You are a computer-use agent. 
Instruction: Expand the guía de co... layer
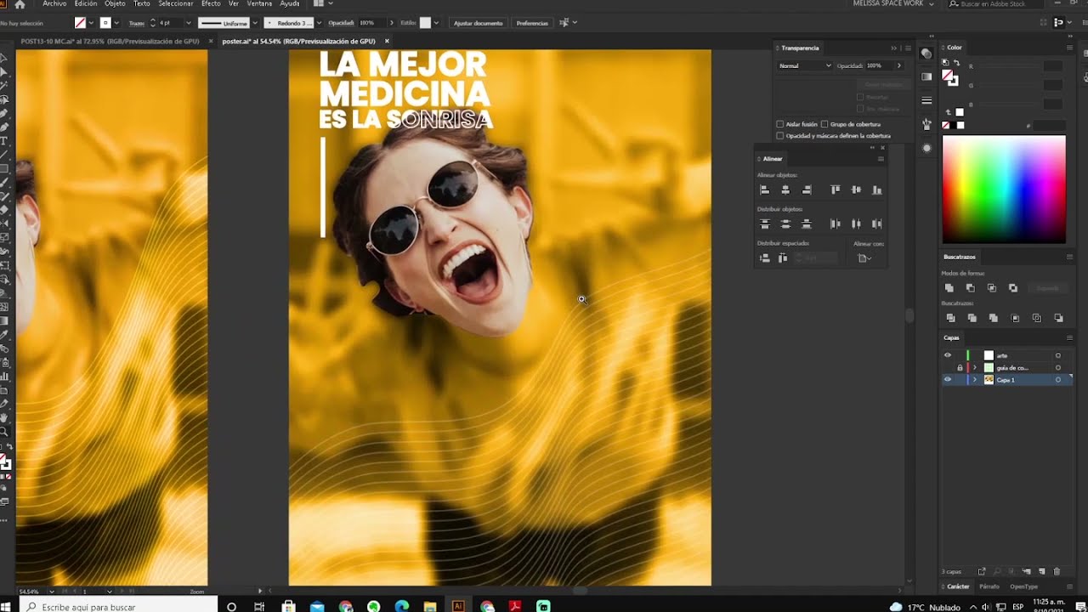[x=975, y=368]
